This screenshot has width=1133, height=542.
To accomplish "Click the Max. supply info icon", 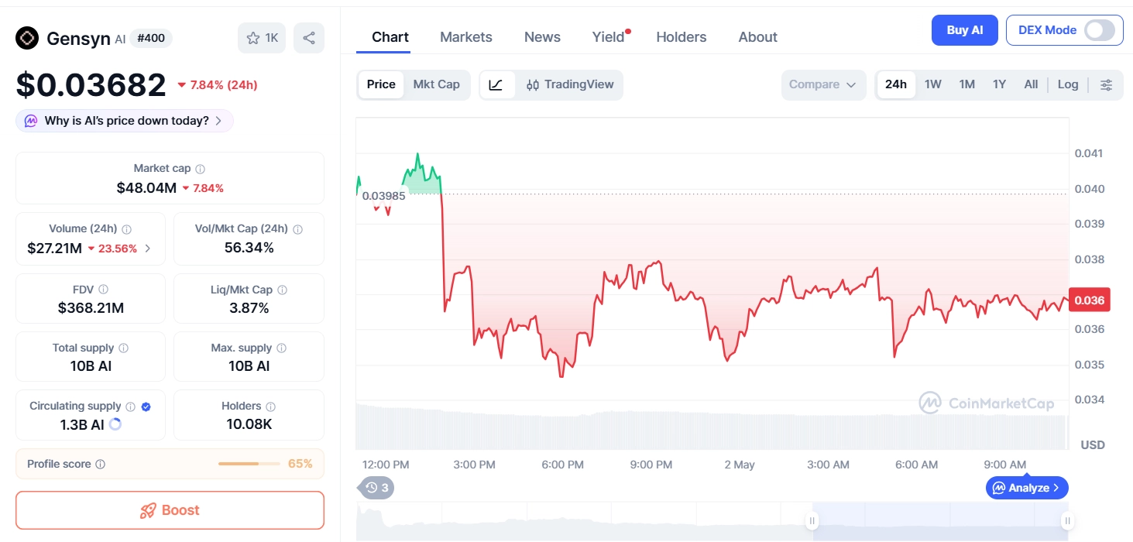I will (281, 348).
